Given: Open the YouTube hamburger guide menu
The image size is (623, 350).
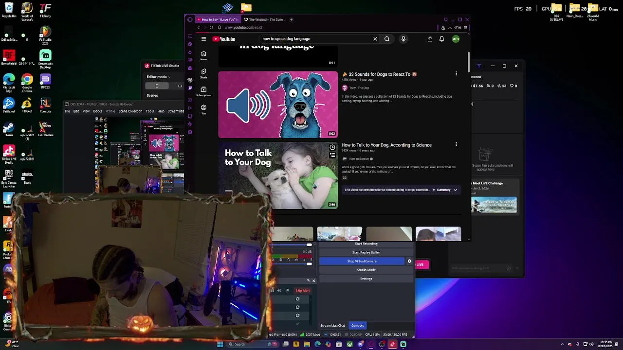Looking at the screenshot, I should (x=203, y=39).
